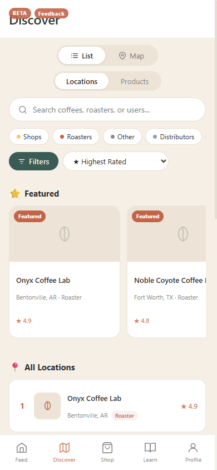Screen dimensions: 217x470
Task: Select the Products tab
Action: tap(135, 81)
